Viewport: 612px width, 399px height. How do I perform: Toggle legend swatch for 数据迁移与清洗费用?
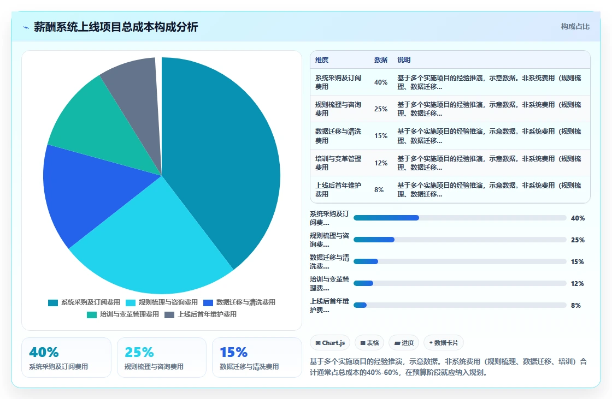click(208, 303)
